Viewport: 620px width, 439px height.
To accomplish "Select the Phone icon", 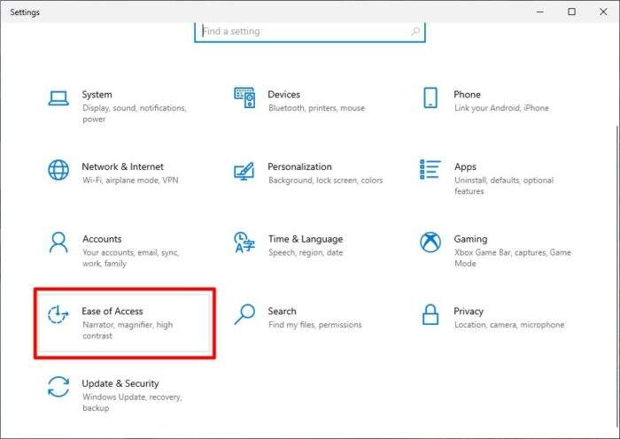I will (x=430, y=97).
